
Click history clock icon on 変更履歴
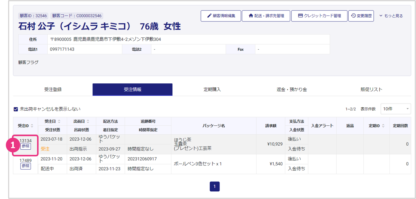[x=353, y=16]
